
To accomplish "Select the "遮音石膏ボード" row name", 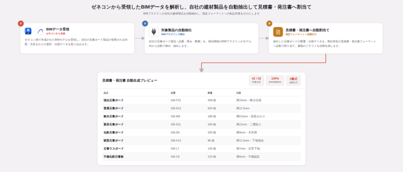I will pyautogui.click(x=113, y=124).
